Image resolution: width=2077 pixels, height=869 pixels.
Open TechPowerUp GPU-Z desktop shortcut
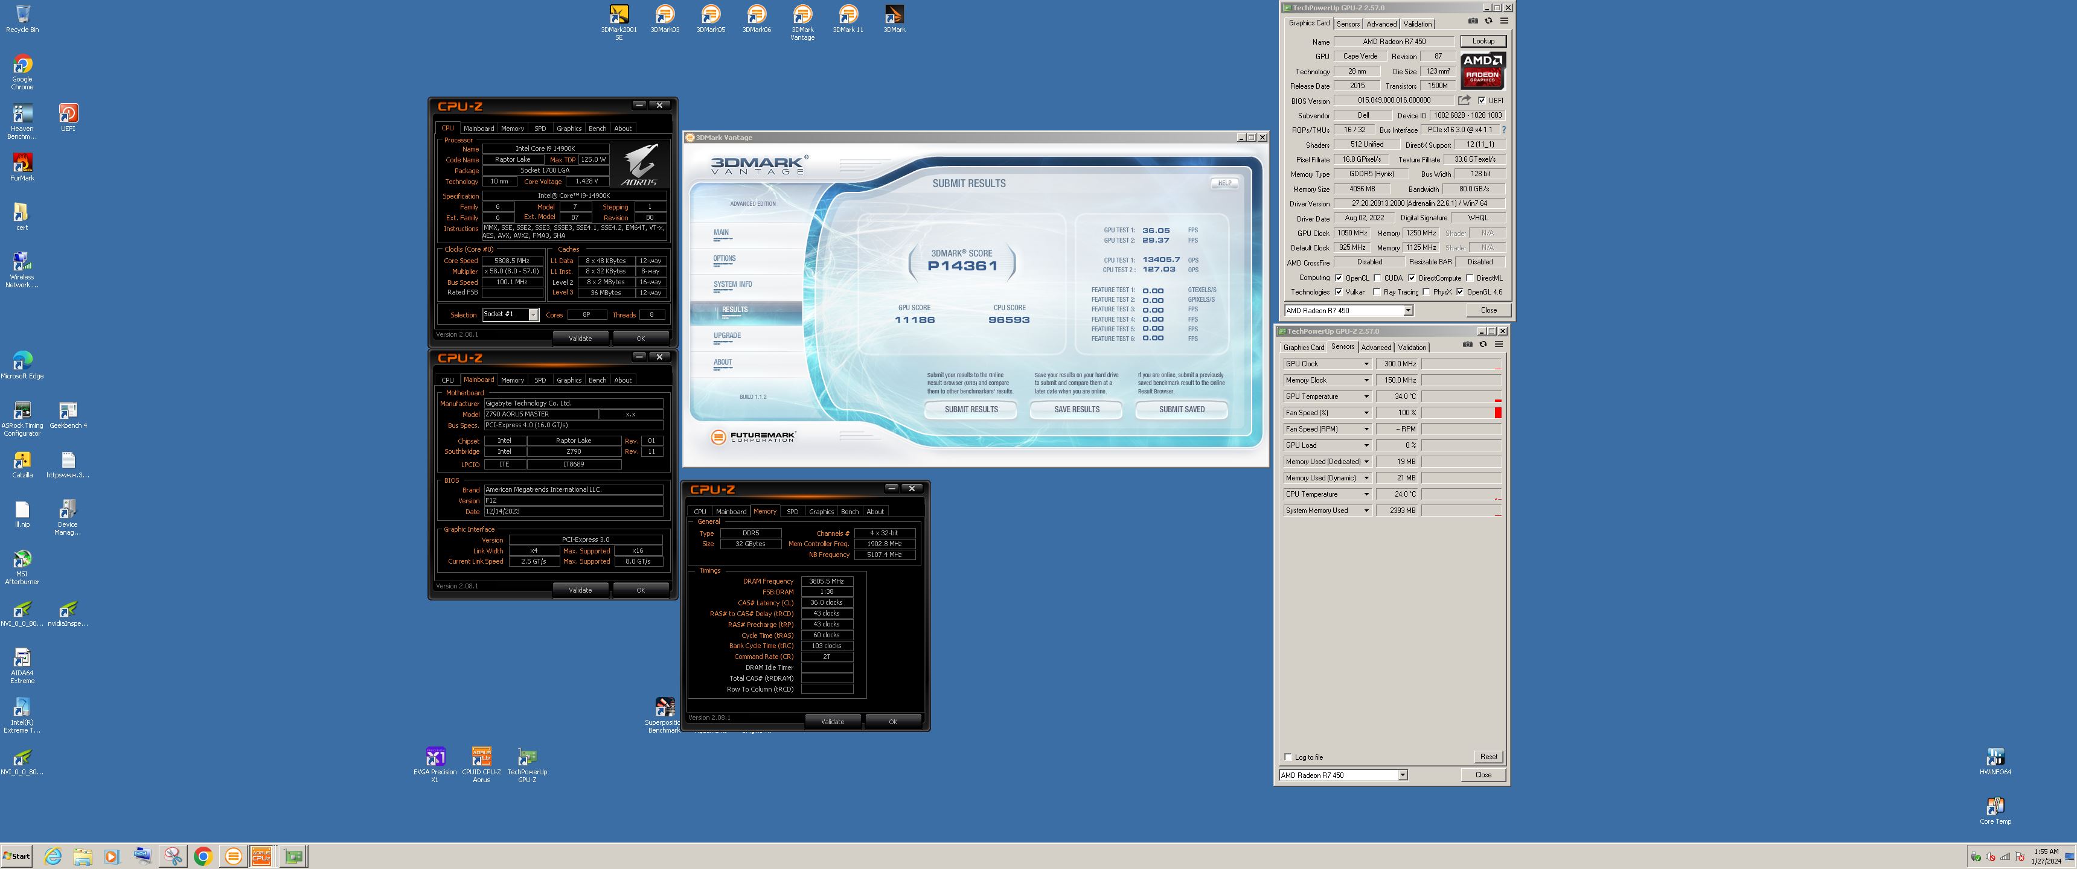(x=527, y=764)
